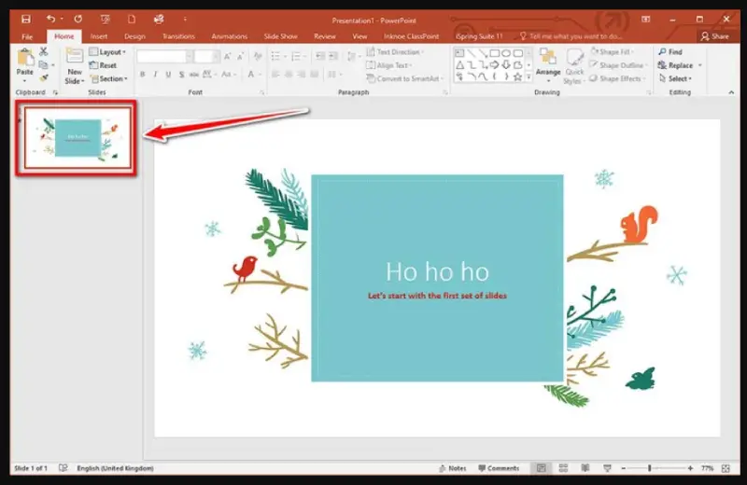
Task: Pick the star shape in gallery
Action: click(517, 76)
